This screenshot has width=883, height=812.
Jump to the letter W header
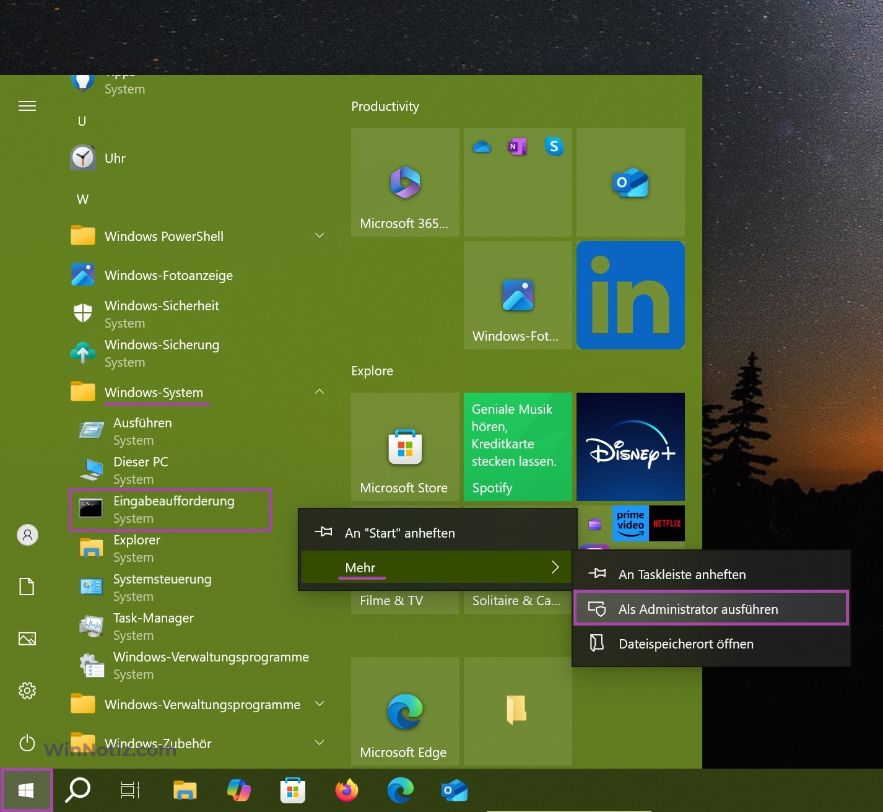tap(82, 199)
